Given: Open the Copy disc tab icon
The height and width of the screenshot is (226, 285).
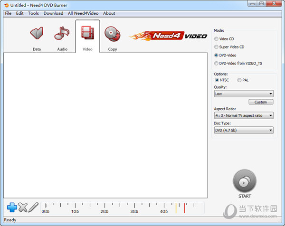Looking at the screenshot, I should 112,34.
